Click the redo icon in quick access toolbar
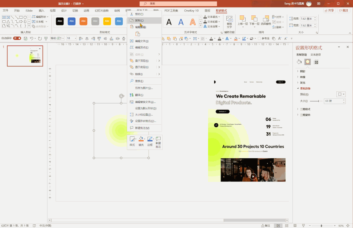Image resolution: width=353 pixels, height=228 pixels. click(x=40, y=39)
